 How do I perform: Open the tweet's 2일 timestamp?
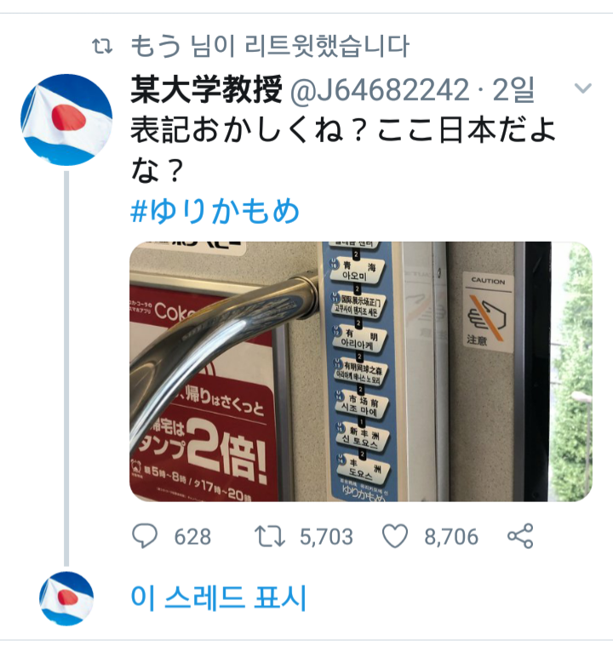coord(513,89)
